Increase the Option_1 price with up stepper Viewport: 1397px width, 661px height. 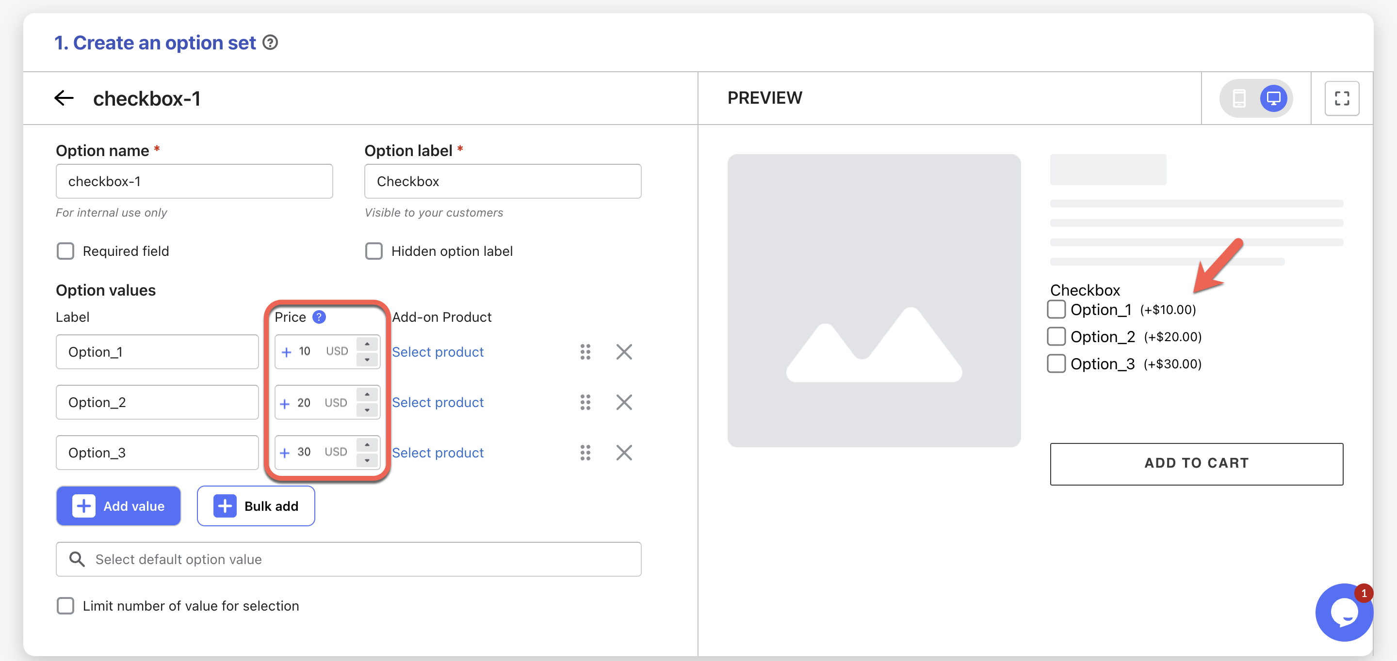[367, 344]
